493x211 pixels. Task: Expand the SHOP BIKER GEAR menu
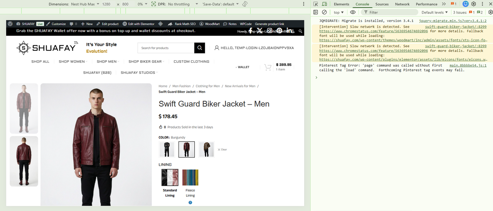point(146,61)
